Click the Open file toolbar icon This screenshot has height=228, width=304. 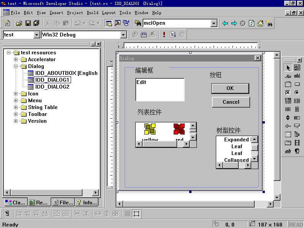coord(19,23)
